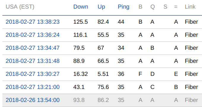Open the 2018-02-27 13:36:24 test result
Image resolution: width=202 pixels, height=107 pixels.
(x=33, y=35)
